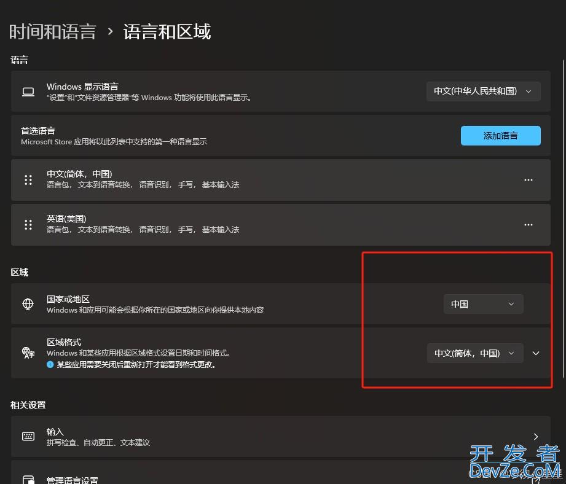Viewport: 566px width, 484px height.
Task: Click the keyboard icon beside 输入
Action: coord(28,436)
